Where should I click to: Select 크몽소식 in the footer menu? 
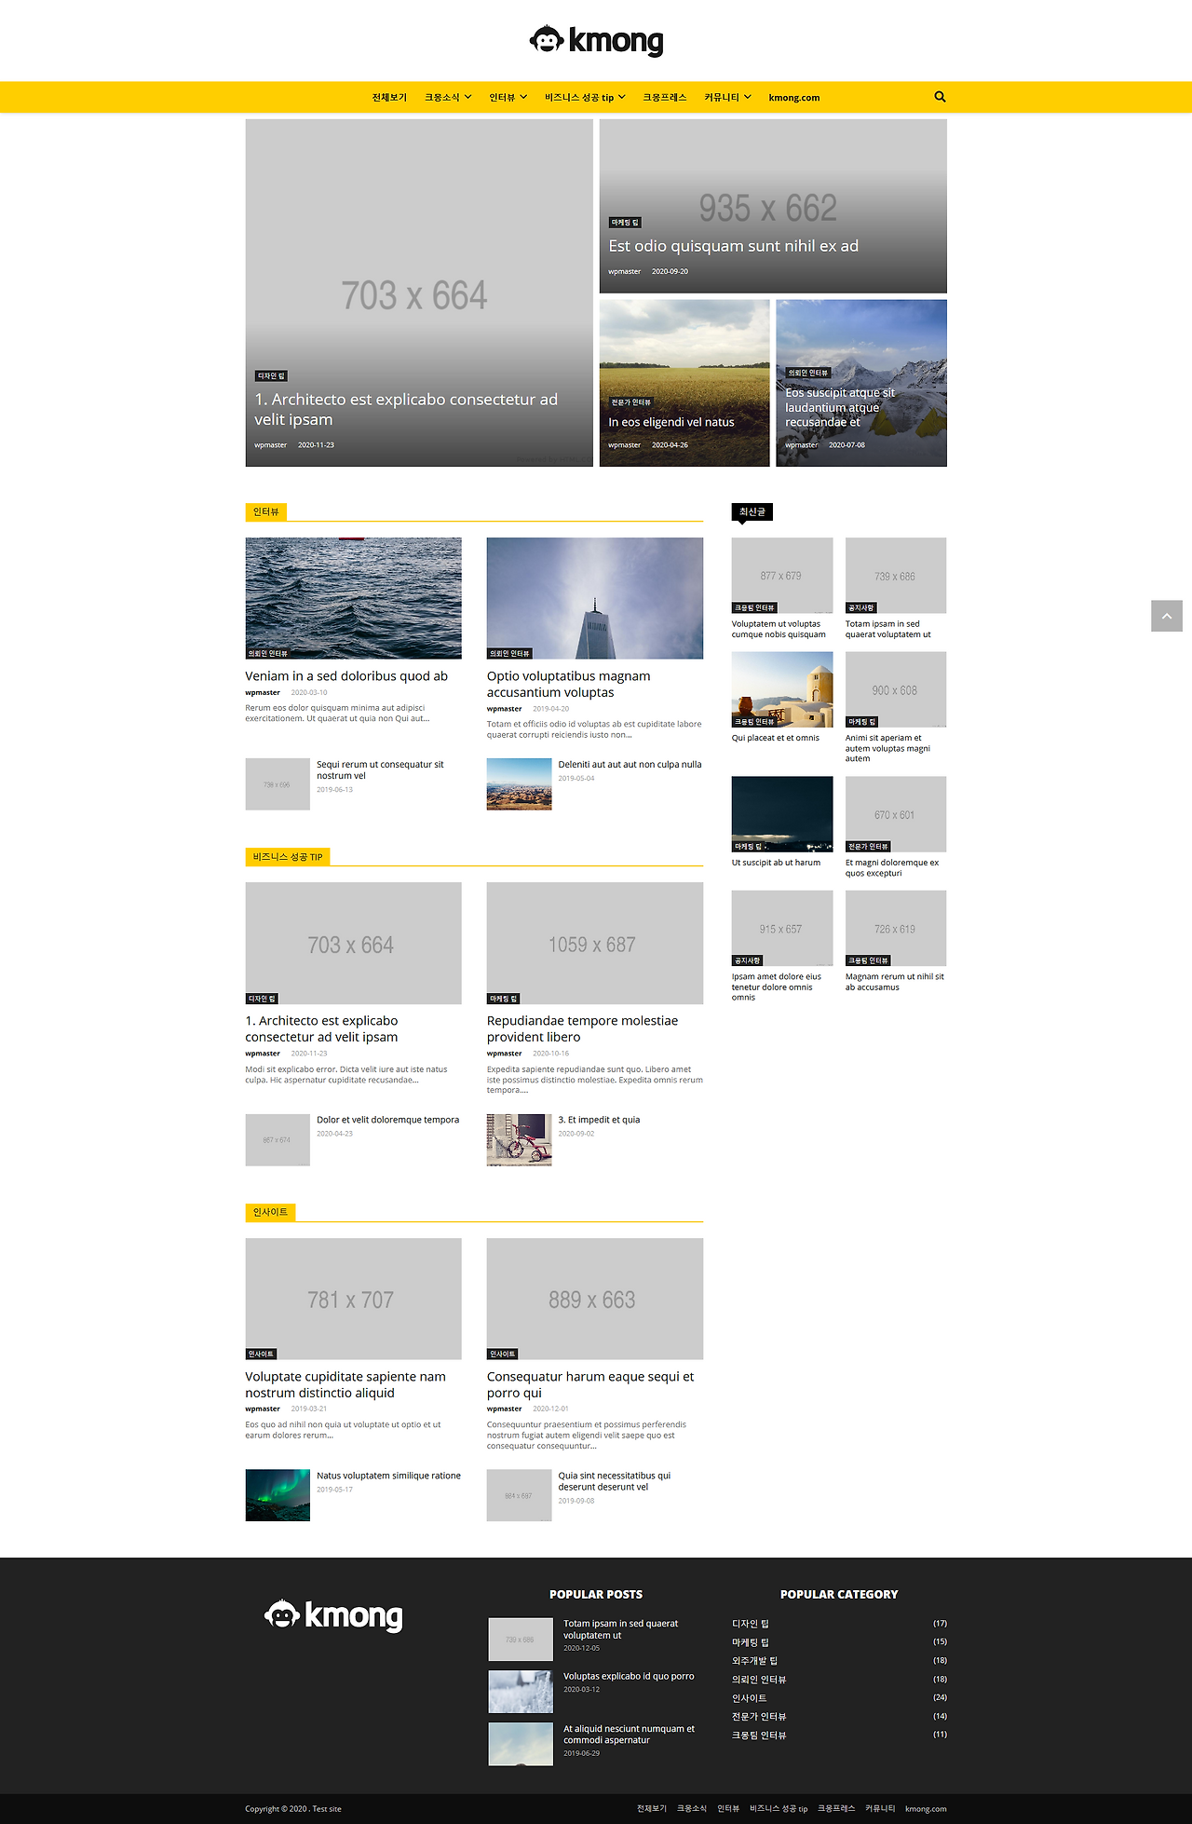pyautogui.click(x=692, y=1809)
